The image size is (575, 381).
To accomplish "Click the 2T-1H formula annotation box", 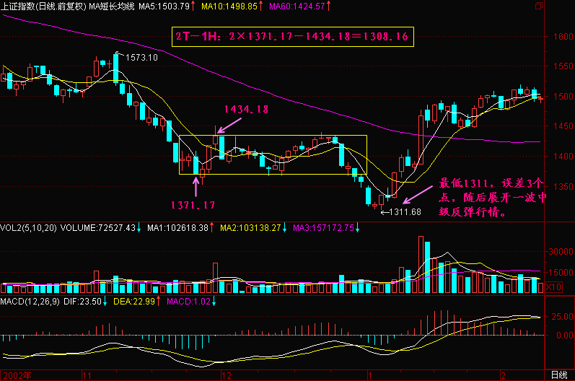I will [x=293, y=37].
